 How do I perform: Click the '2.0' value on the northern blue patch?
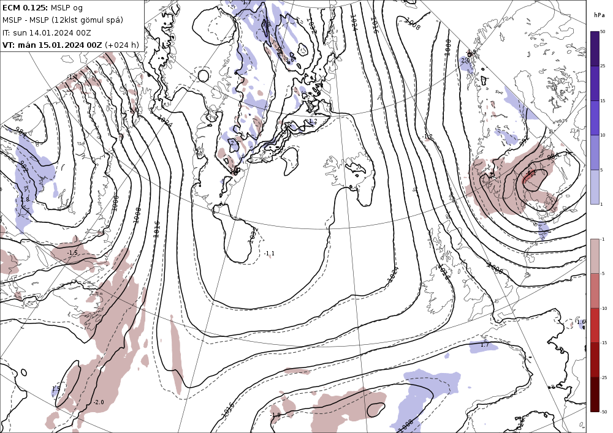[465, 61]
